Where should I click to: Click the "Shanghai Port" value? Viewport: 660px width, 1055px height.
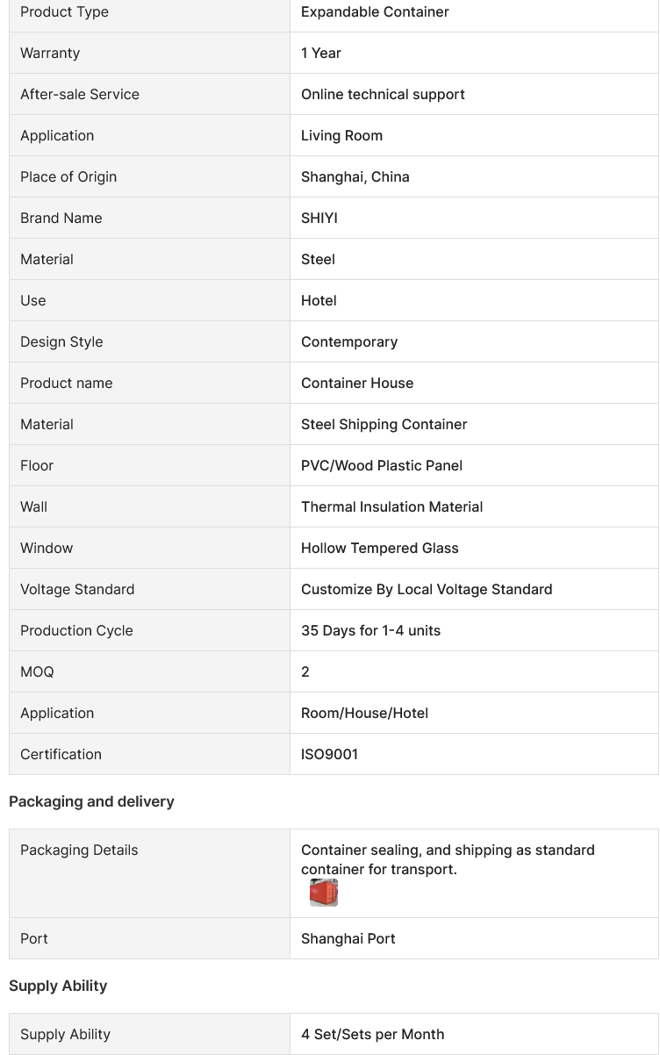348,939
